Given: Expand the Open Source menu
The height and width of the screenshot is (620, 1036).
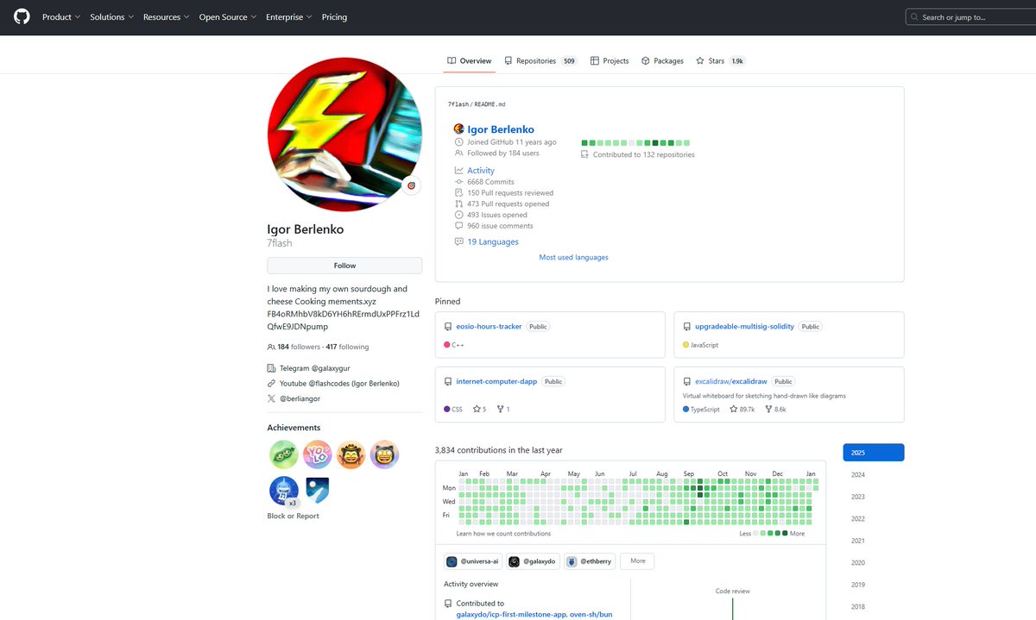Looking at the screenshot, I should 228,17.
